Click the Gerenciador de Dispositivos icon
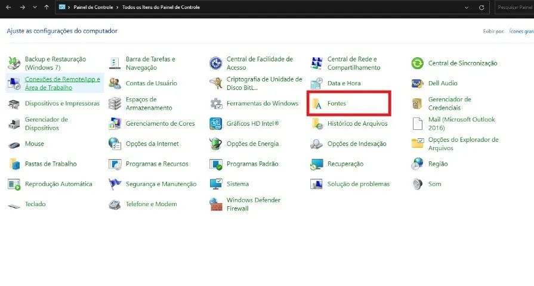This screenshot has height=286, width=534. [x=14, y=124]
